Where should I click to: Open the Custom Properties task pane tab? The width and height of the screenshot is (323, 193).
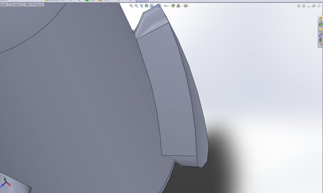tap(320, 45)
